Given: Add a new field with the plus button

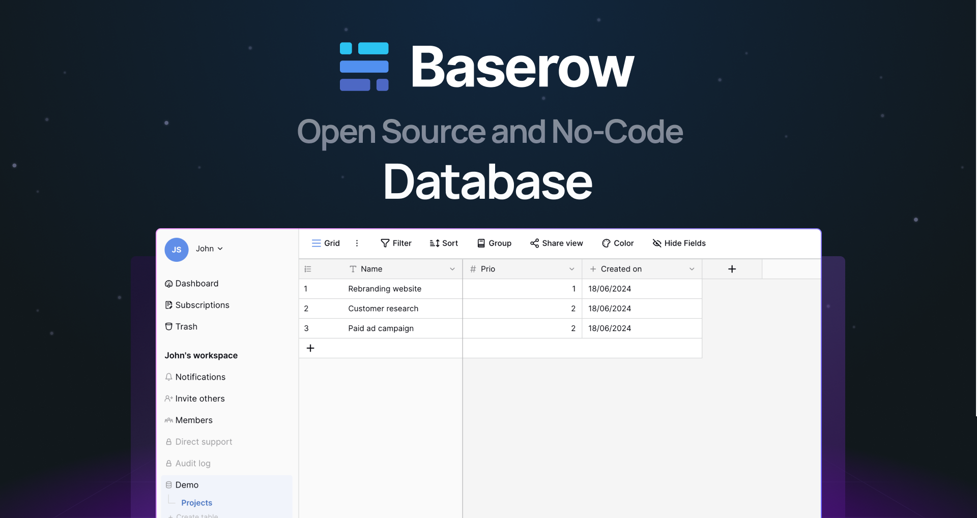Looking at the screenshot, I should [731, 268].
